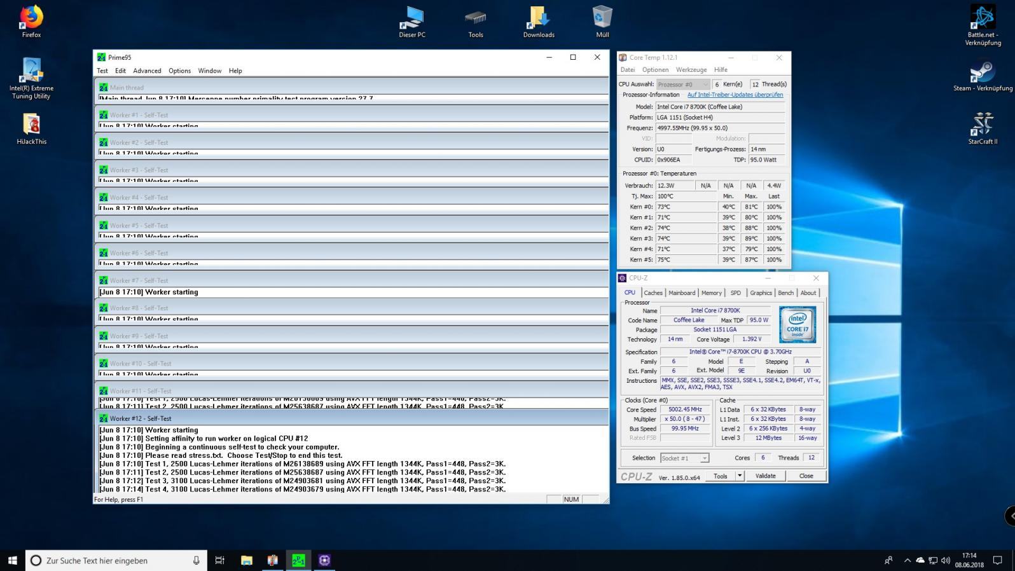
Task: Click the Prime95 title bar icon
Action: coord(101,57)
